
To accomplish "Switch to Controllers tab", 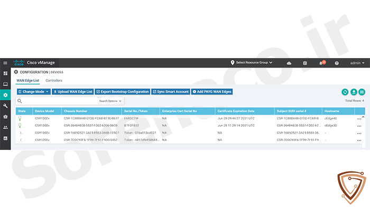I will tap(54, 81).
